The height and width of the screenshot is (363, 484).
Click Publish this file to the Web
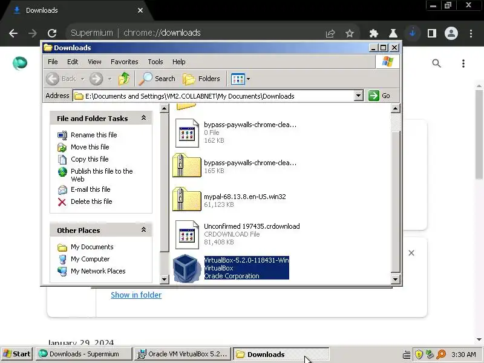click(102, 175)
